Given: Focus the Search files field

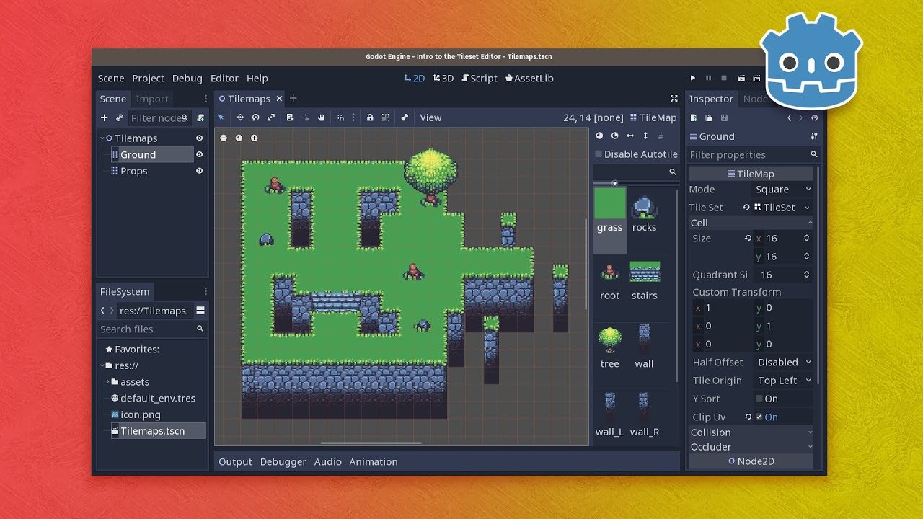Looking at the screenshot, I should point(152,329).
